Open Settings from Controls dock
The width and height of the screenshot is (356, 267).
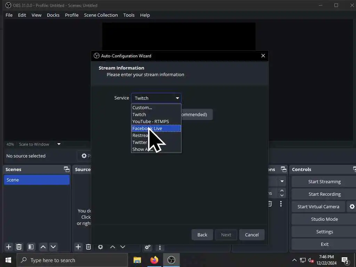point(324,232)
